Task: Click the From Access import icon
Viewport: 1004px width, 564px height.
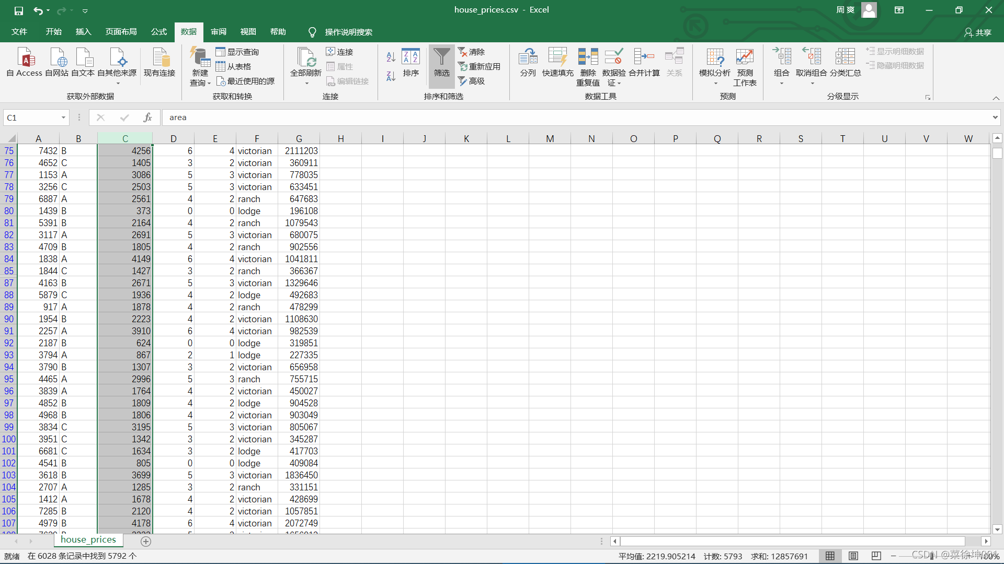Action: tap(25, 57)
